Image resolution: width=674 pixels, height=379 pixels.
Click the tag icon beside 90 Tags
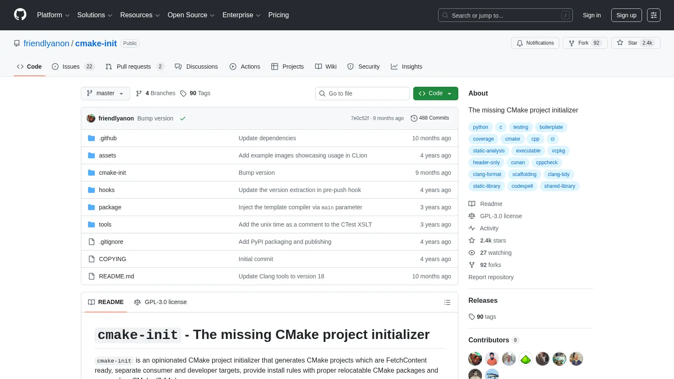(183, 93)
